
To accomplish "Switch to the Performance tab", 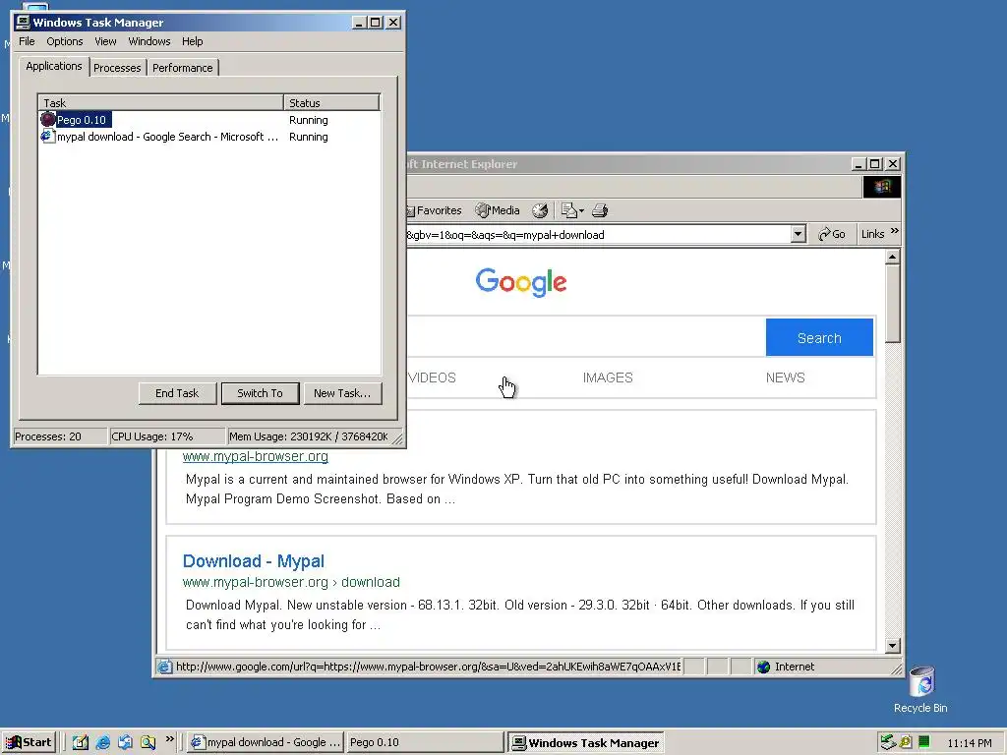I will coord(182,68).
